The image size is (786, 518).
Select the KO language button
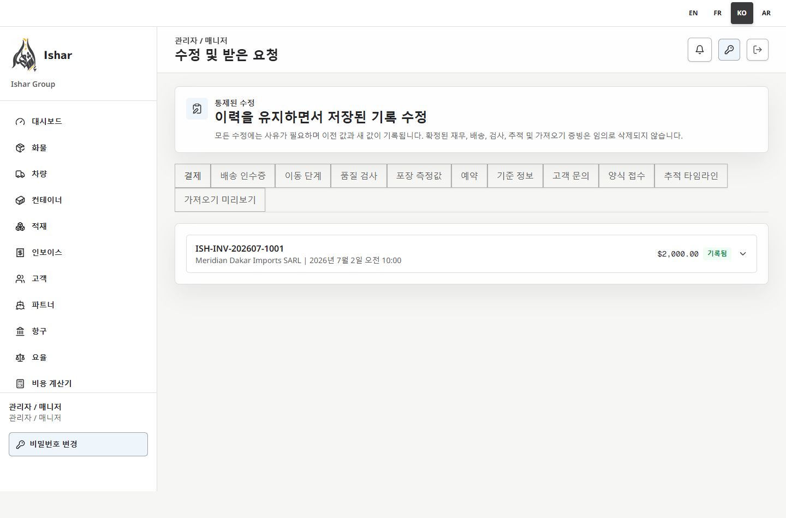click(x=742, y=13)
